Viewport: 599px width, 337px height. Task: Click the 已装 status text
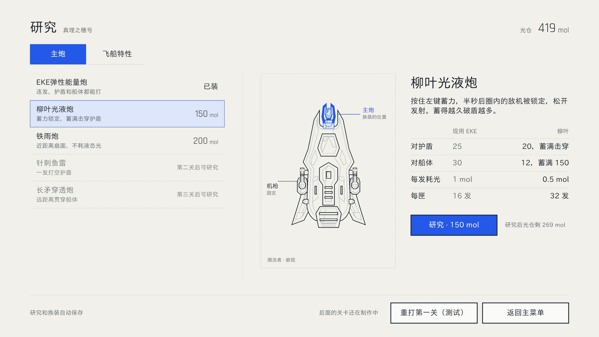click(211, 86)
